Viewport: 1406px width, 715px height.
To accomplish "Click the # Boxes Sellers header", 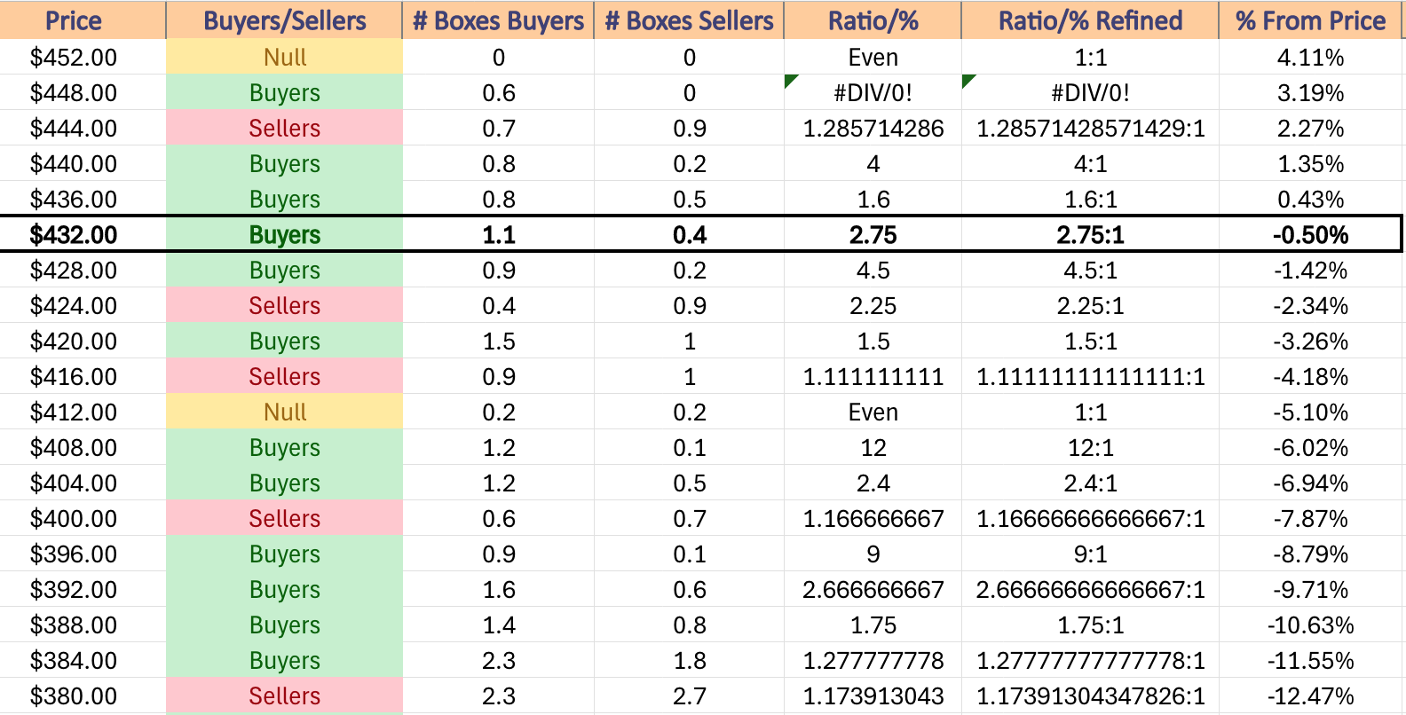I will pyautogui.click(x=689, y=20).
